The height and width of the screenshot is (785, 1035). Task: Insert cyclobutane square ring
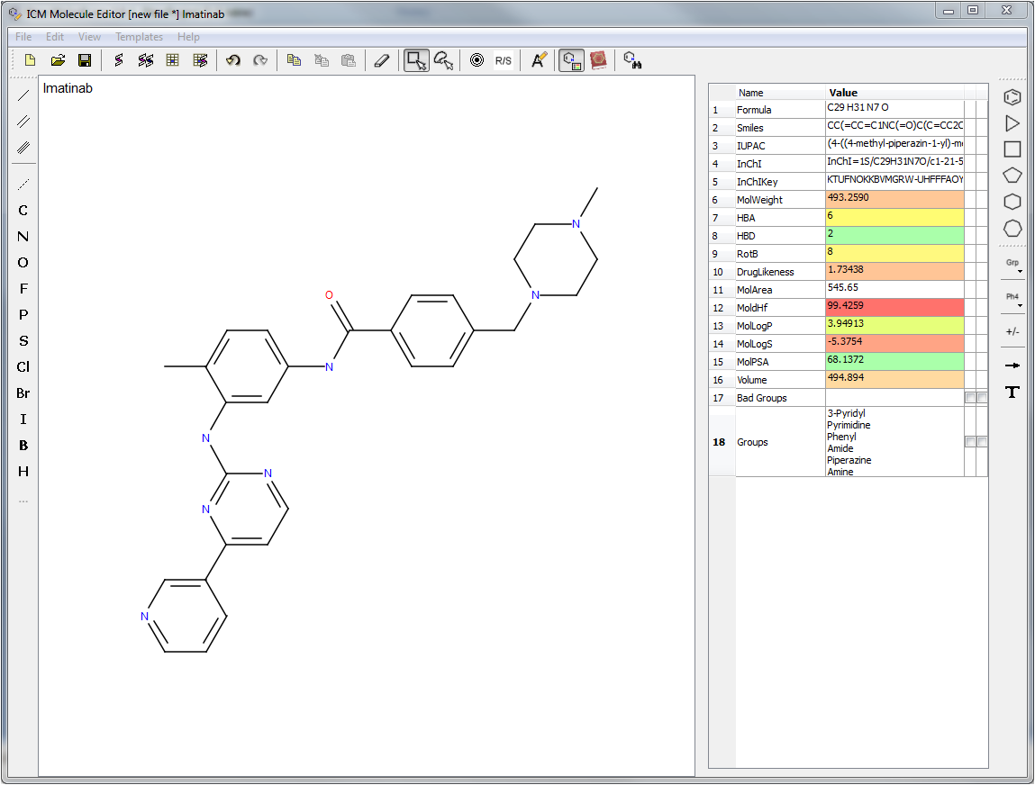pyautogui.click(x=1012, y=149)
